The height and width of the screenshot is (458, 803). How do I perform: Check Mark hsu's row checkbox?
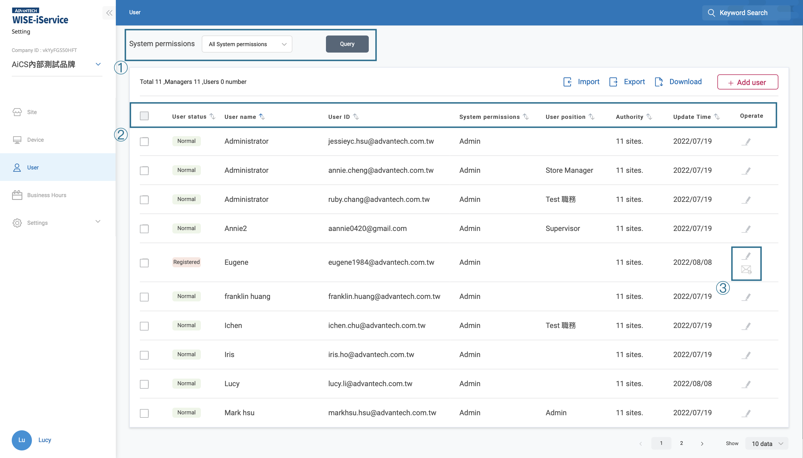point(144,413)
